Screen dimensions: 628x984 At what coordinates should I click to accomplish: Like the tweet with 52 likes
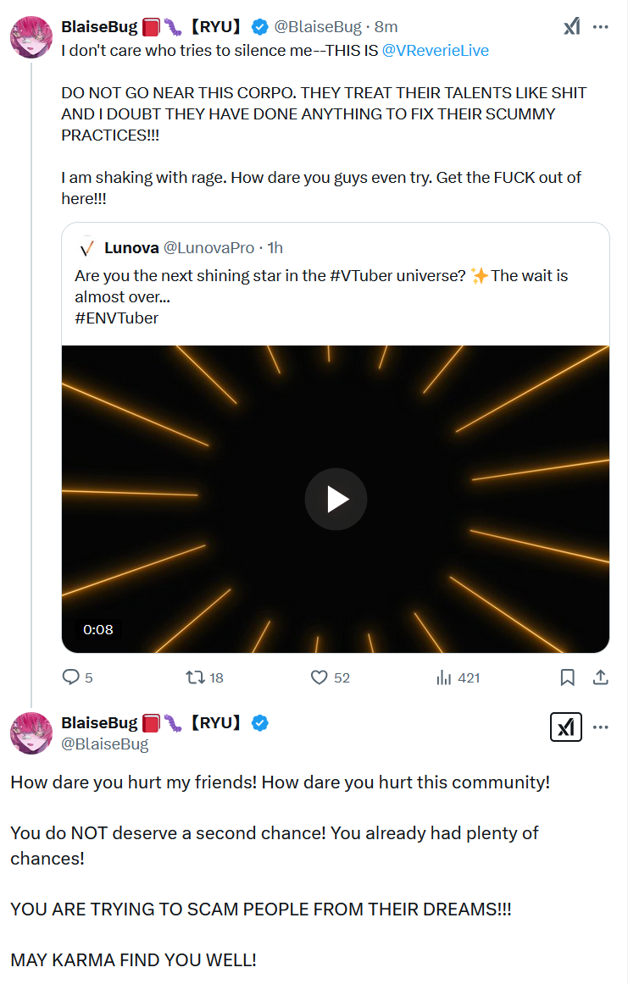(320, 677)
